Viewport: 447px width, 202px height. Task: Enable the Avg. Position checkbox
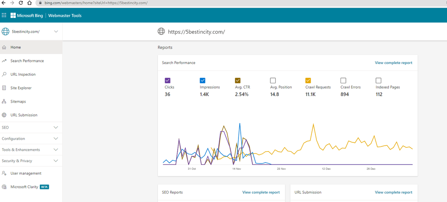point(273,81)
